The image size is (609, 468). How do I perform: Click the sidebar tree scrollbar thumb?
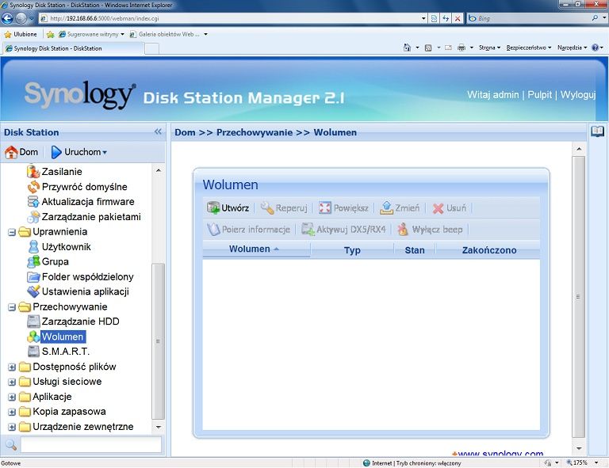[158, 341]
